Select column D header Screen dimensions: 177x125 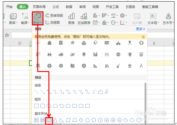(20, 43)
